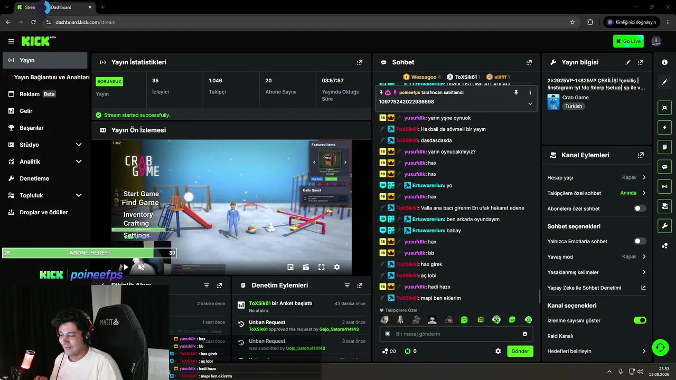The width and height of the screenshot is (676, 380).
Task: Open Yayın Bağlantısı ve Anahtarı page
Action: [x=52, y=77]
